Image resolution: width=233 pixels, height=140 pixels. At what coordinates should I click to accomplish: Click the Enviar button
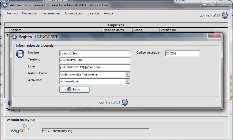pos(74,89)
